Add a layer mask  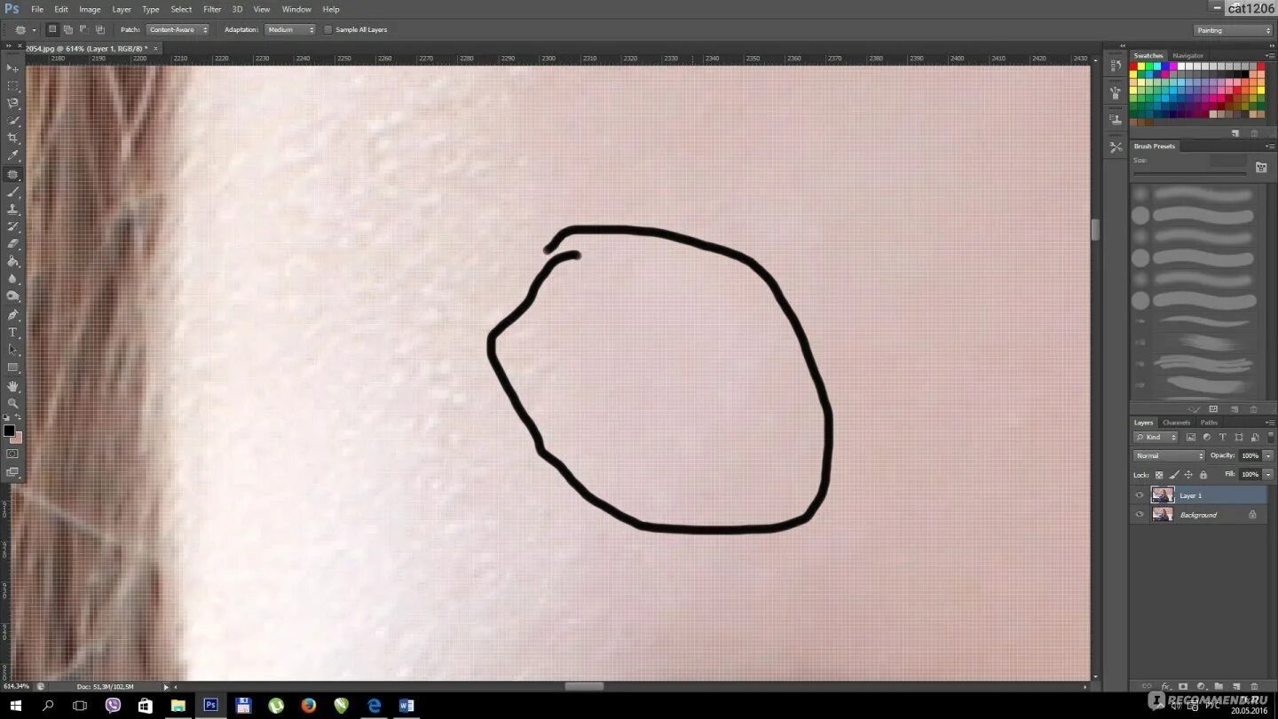(1183, 686)
